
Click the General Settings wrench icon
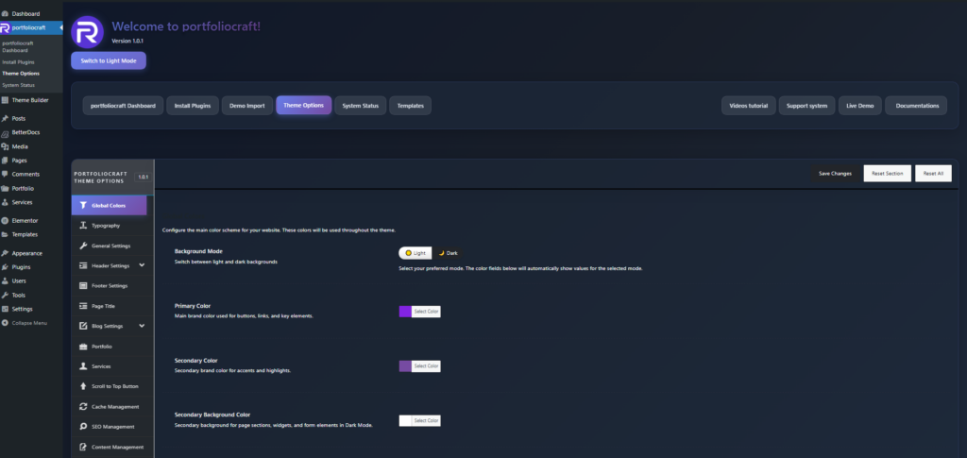pyautogui.click(x=83, y=246)
